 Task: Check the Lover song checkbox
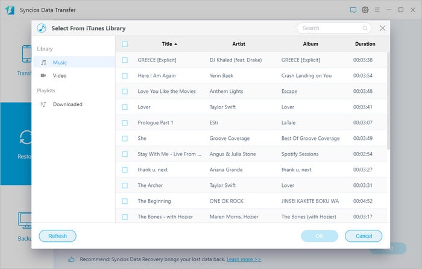click(x=125, y=107)
